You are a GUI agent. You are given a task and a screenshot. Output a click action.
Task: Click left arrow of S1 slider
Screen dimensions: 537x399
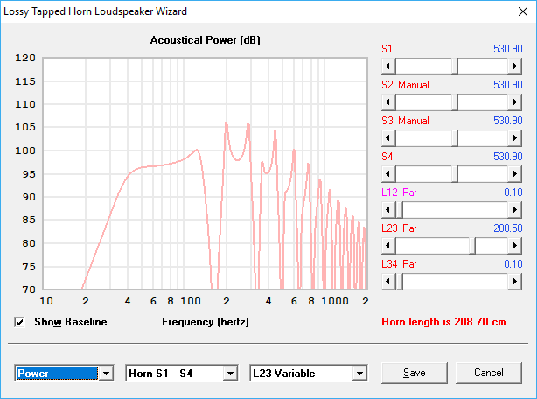pyautogui.click(x=389, y=66)
